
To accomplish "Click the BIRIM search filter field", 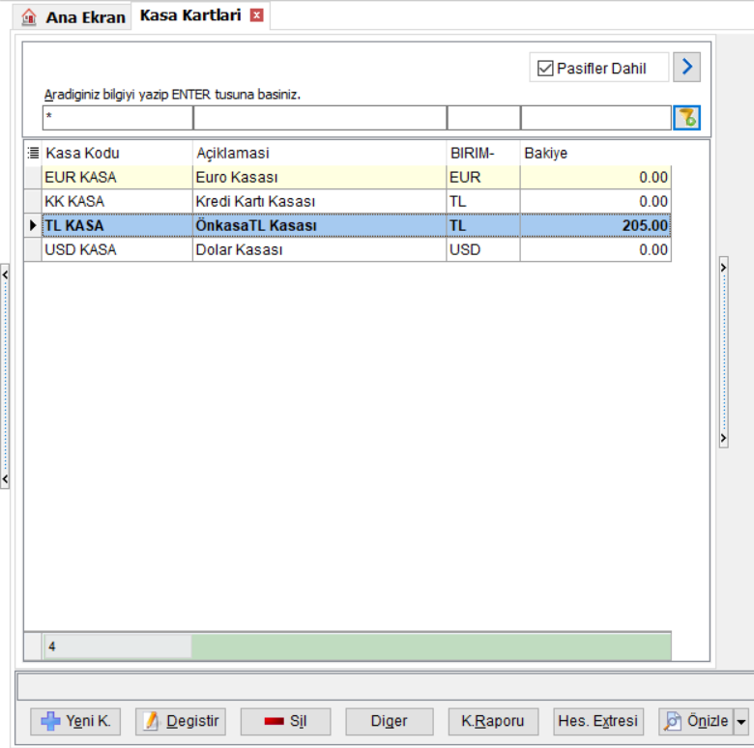I will [x=483, y=118].
